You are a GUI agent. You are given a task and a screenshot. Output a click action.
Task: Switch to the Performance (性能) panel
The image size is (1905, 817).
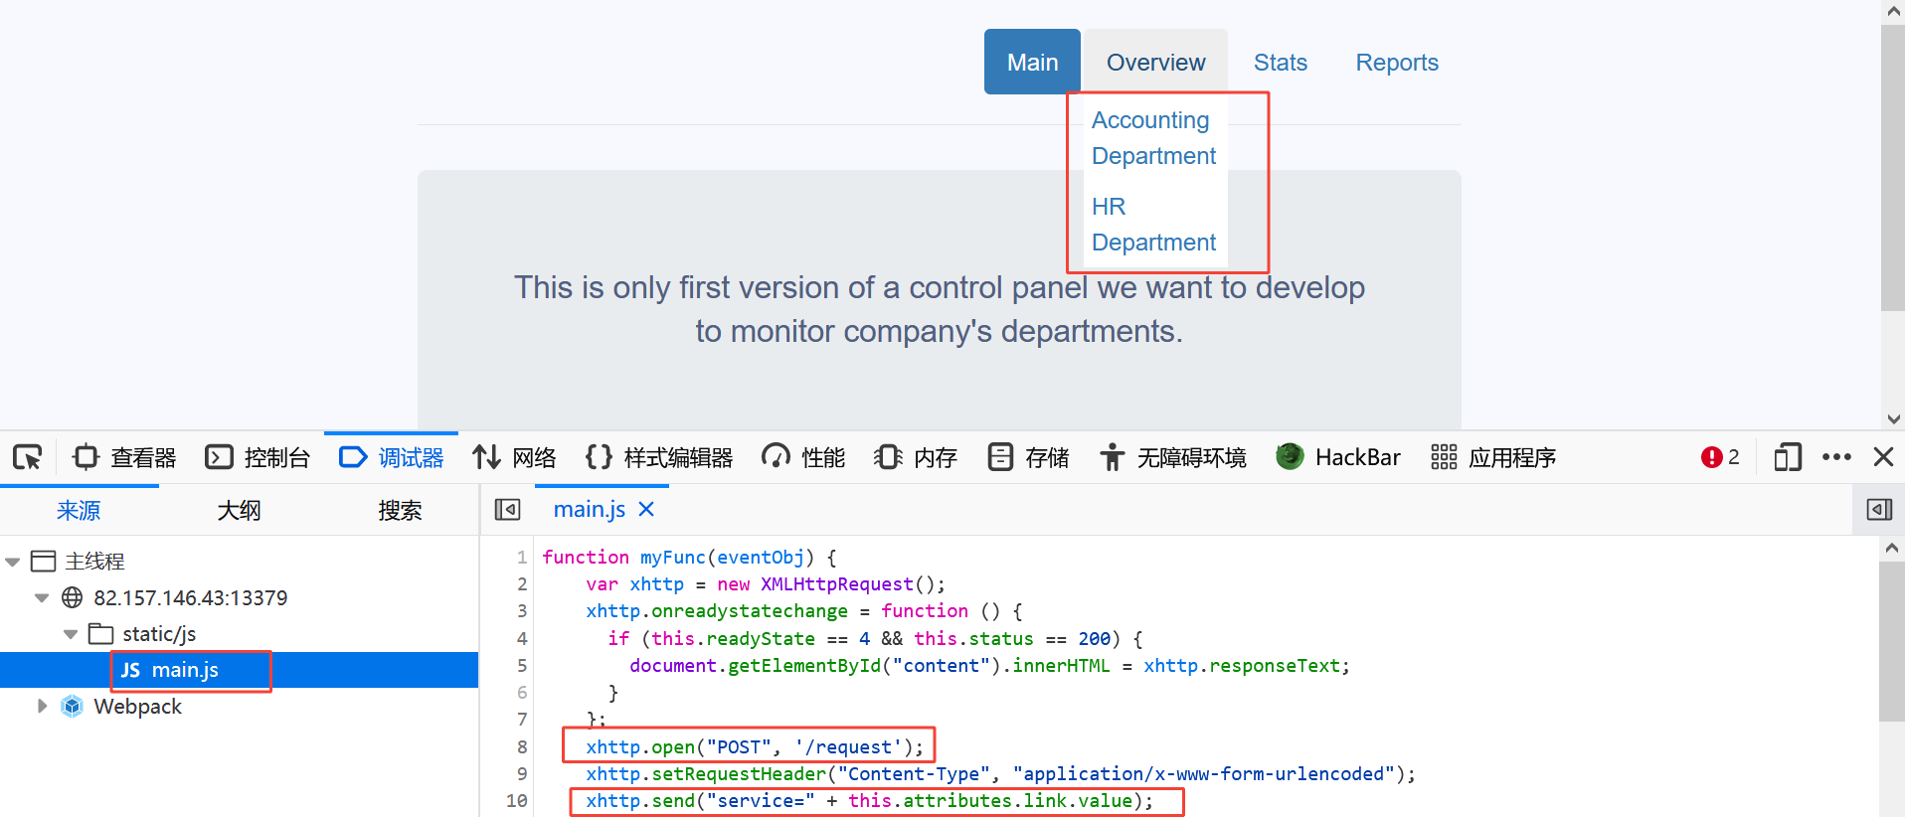[803, 457]
